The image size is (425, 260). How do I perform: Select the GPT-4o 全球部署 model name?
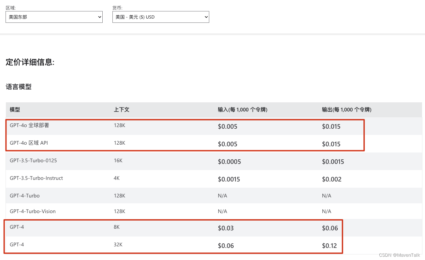tap(29, 125)
